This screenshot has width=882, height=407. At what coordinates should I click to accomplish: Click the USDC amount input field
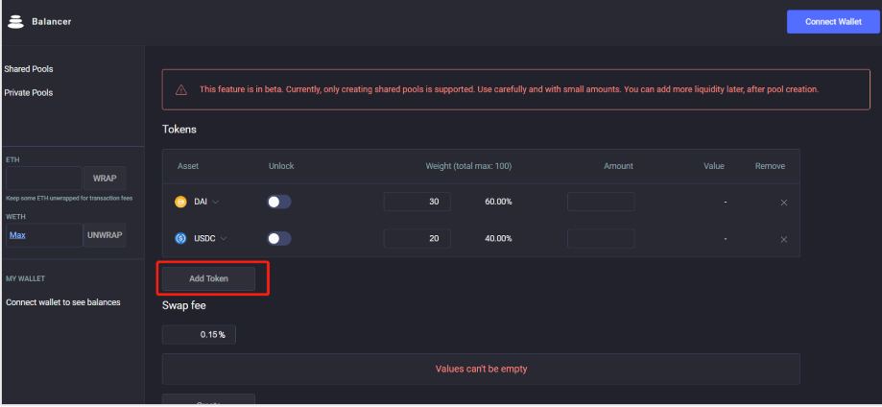tap(601, 238)
